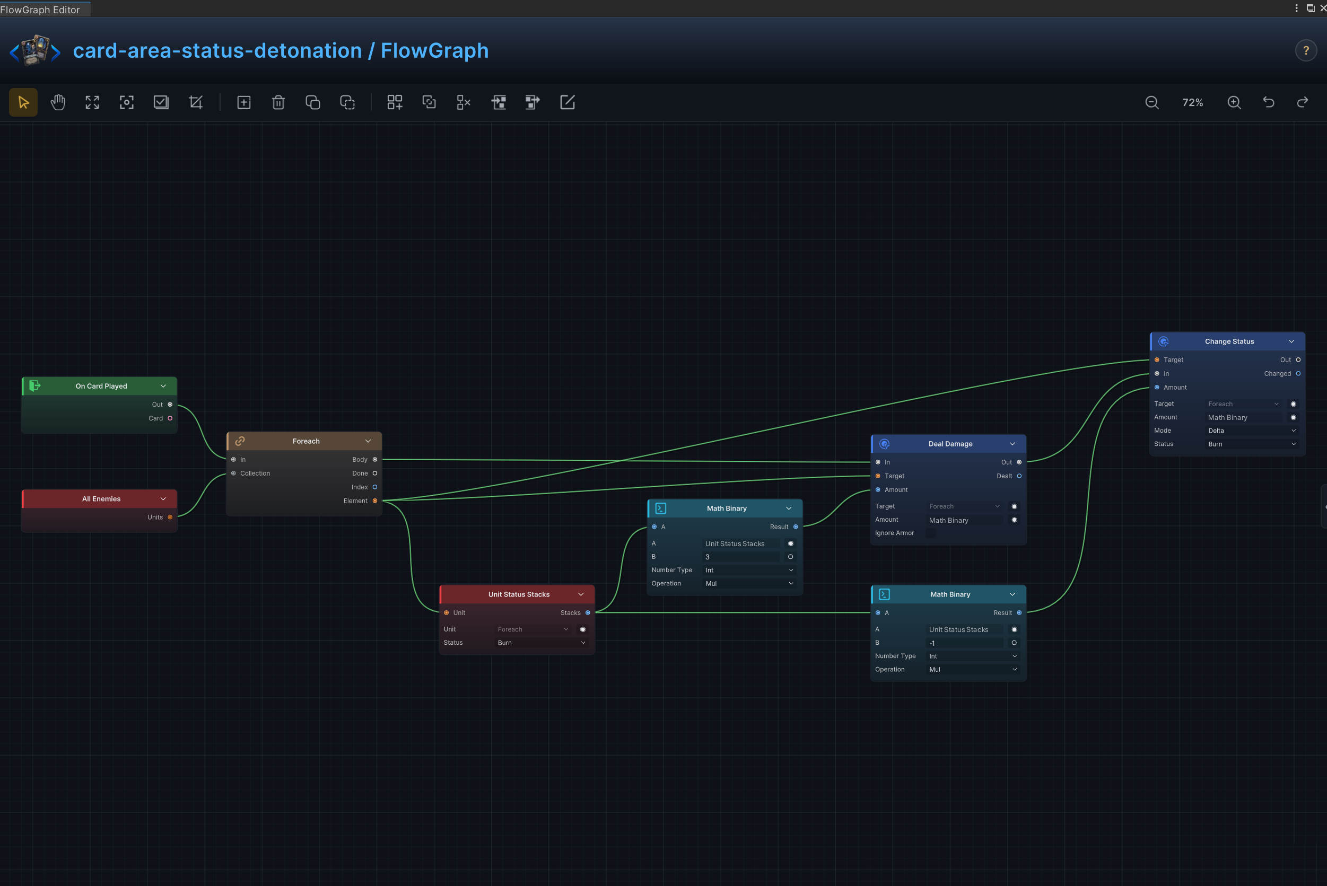Image resolution: width=1327 pixels, height=886 pixels.
Task: Click the export blocks arrow icon
Action: [x=532, y=102]
